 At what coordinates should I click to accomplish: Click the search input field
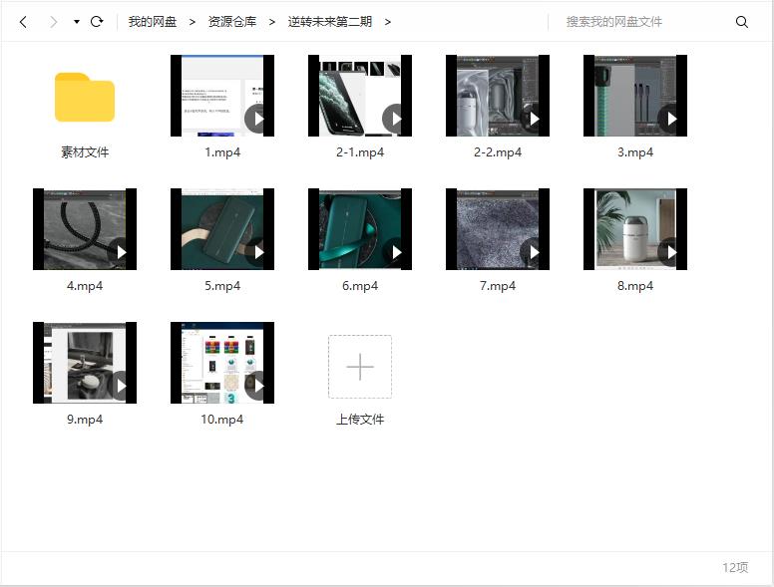click(643, 22)
